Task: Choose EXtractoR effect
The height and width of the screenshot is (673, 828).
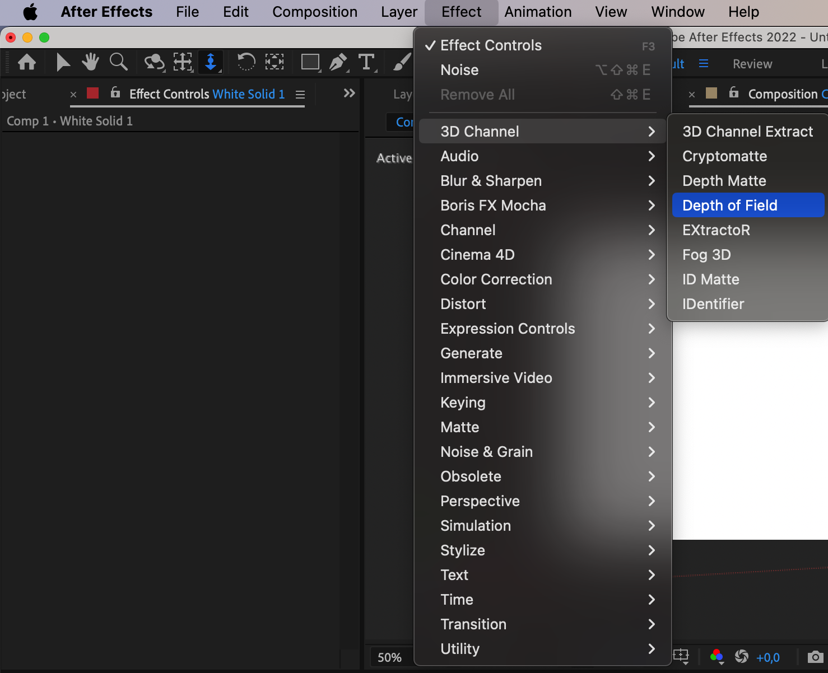Action: click(748, 230)
